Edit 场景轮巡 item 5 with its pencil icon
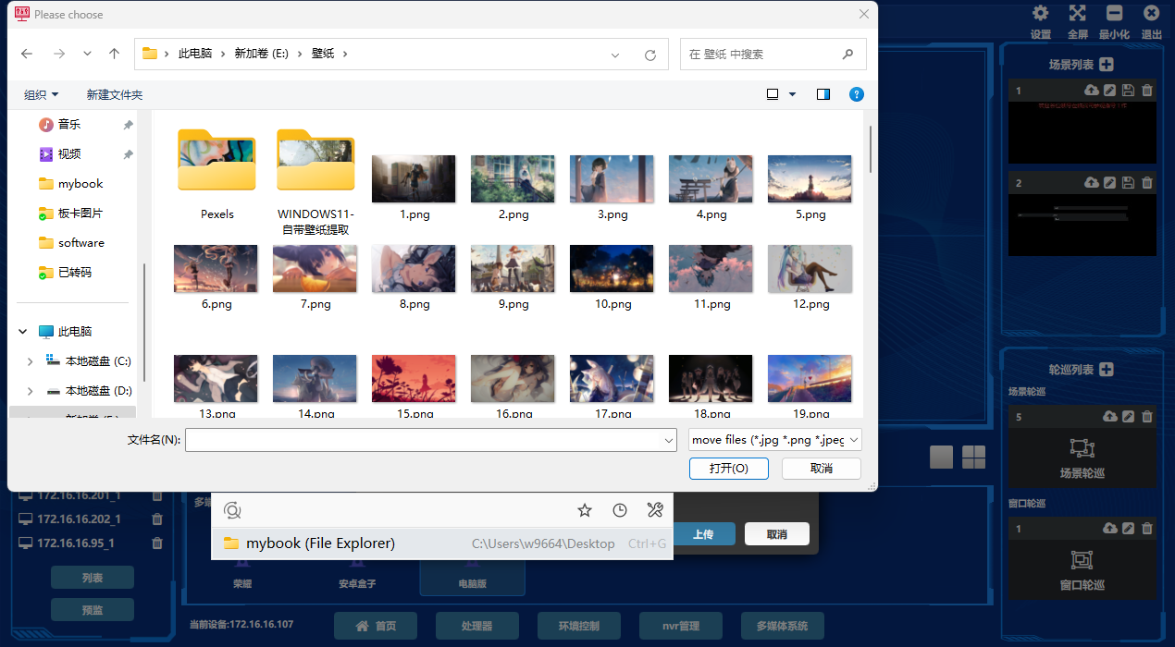The height and width of the screenshot is (647, 1175). click(x=1128, y=417)
